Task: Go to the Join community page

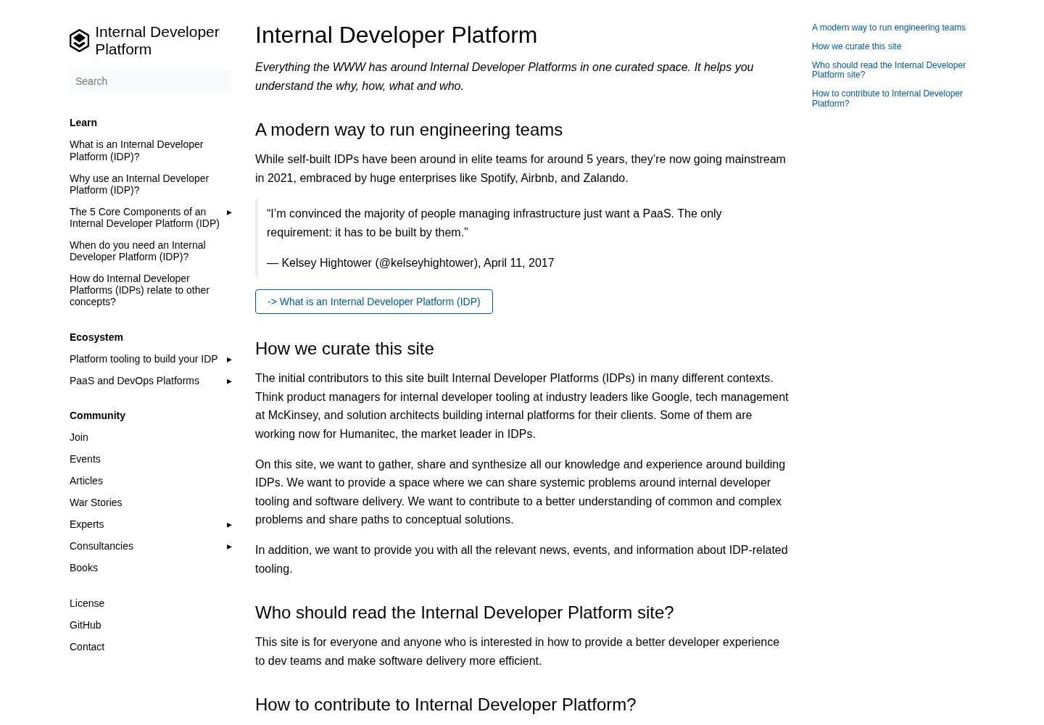Action: pos(79,437)
